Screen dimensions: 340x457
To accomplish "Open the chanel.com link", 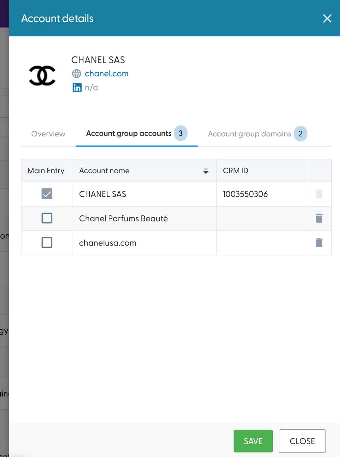I will 107,74.
